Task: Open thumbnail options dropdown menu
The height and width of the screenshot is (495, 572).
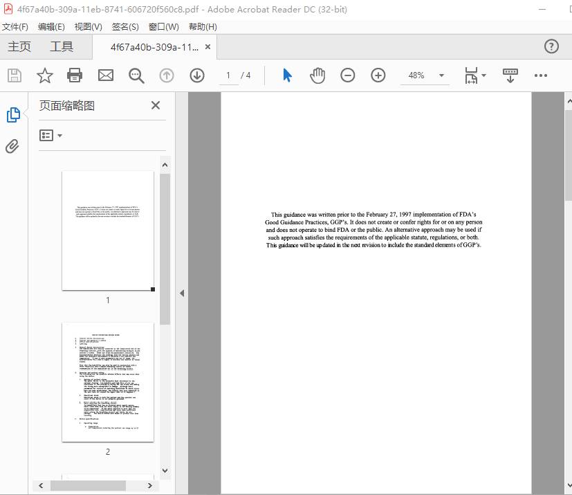Action: tap(51, 136)
